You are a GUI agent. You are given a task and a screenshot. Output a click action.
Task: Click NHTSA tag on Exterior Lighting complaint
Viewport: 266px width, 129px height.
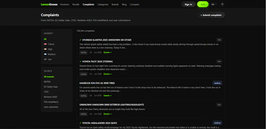[83, 114]
